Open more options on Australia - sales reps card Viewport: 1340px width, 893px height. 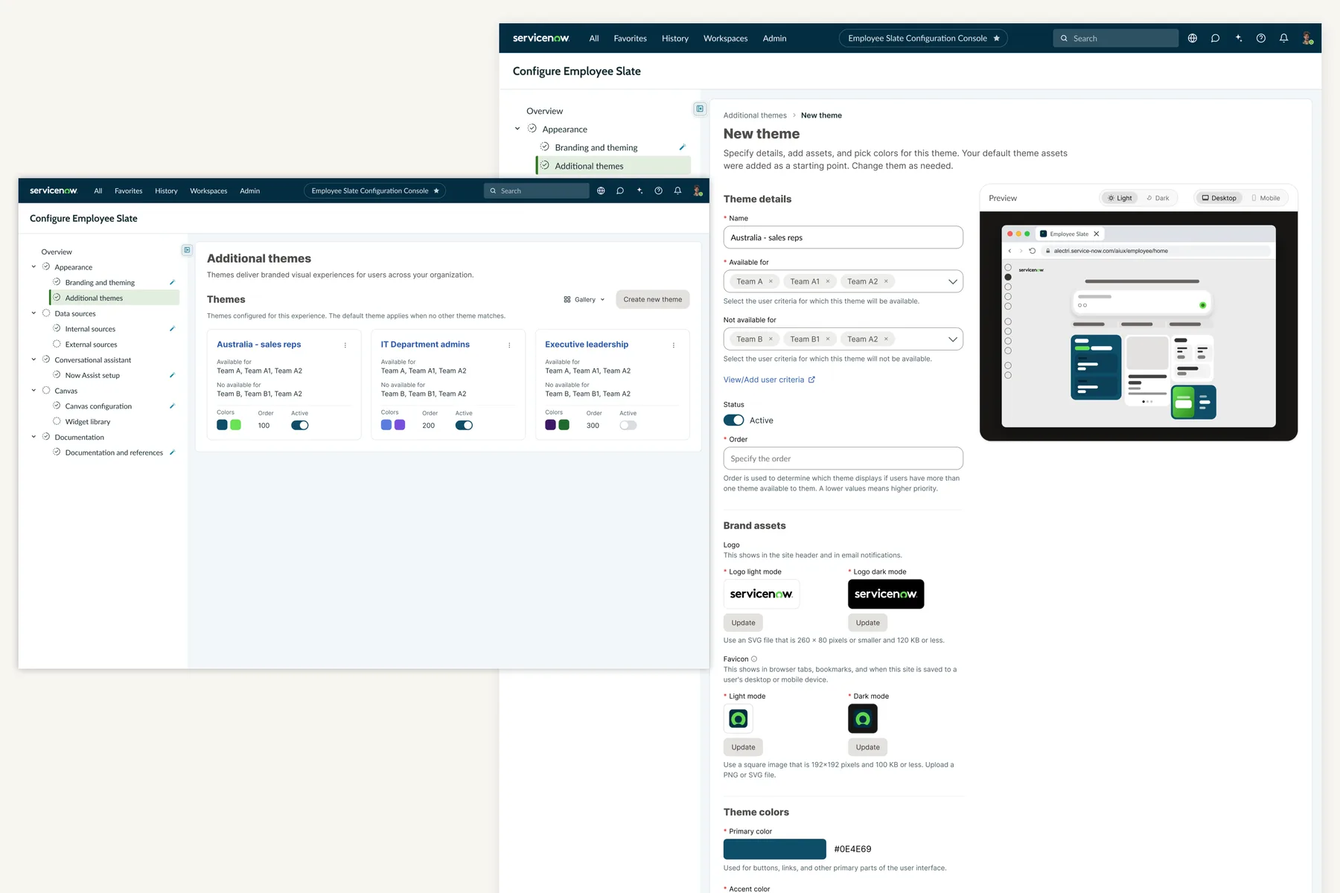coord(345,345)
